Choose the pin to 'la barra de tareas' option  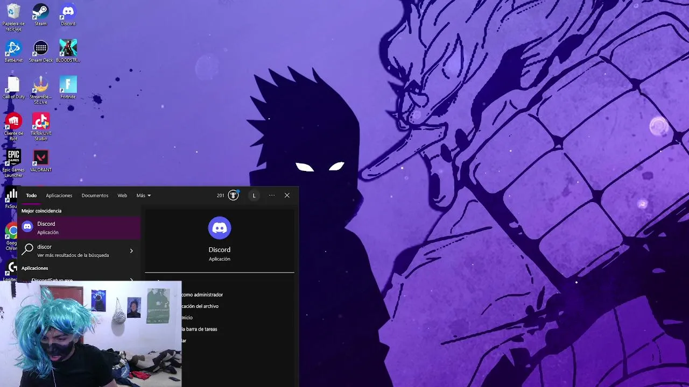[x=199, y=329]
